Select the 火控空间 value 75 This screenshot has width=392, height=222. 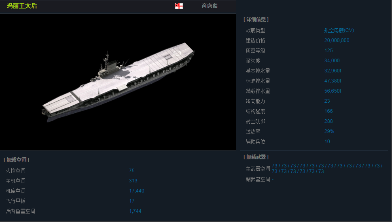pos(132,171)
